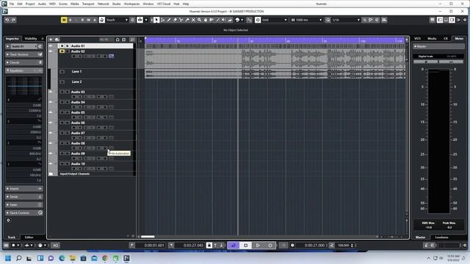
Task: Click the Record button in transport
Action: (x=270, y=245)
